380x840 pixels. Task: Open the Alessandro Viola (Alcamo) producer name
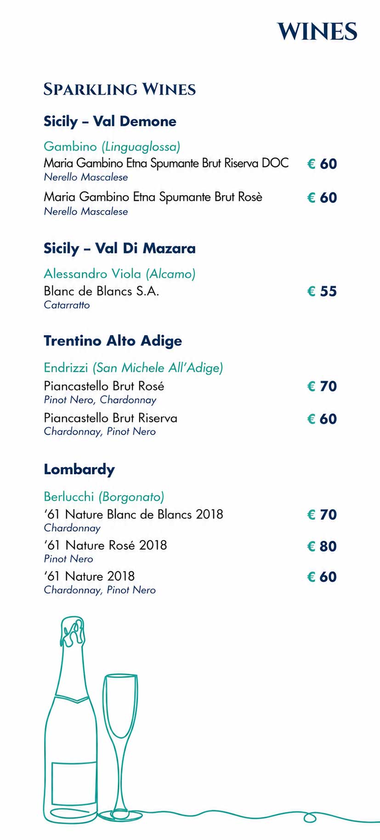pos(119,274)
